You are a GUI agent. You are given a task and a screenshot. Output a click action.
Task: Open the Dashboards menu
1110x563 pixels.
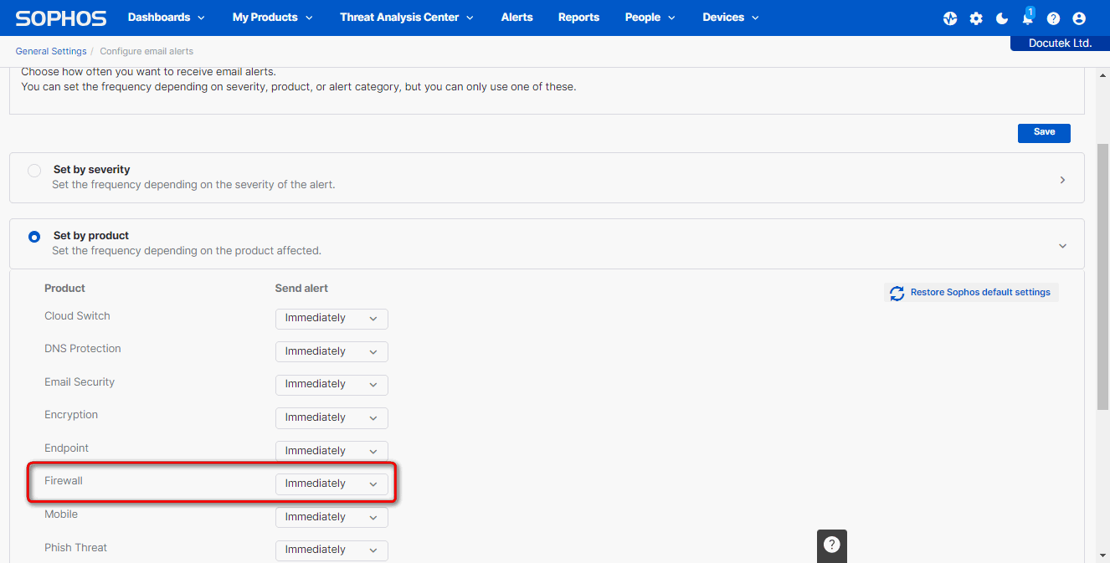click(166, 18)
